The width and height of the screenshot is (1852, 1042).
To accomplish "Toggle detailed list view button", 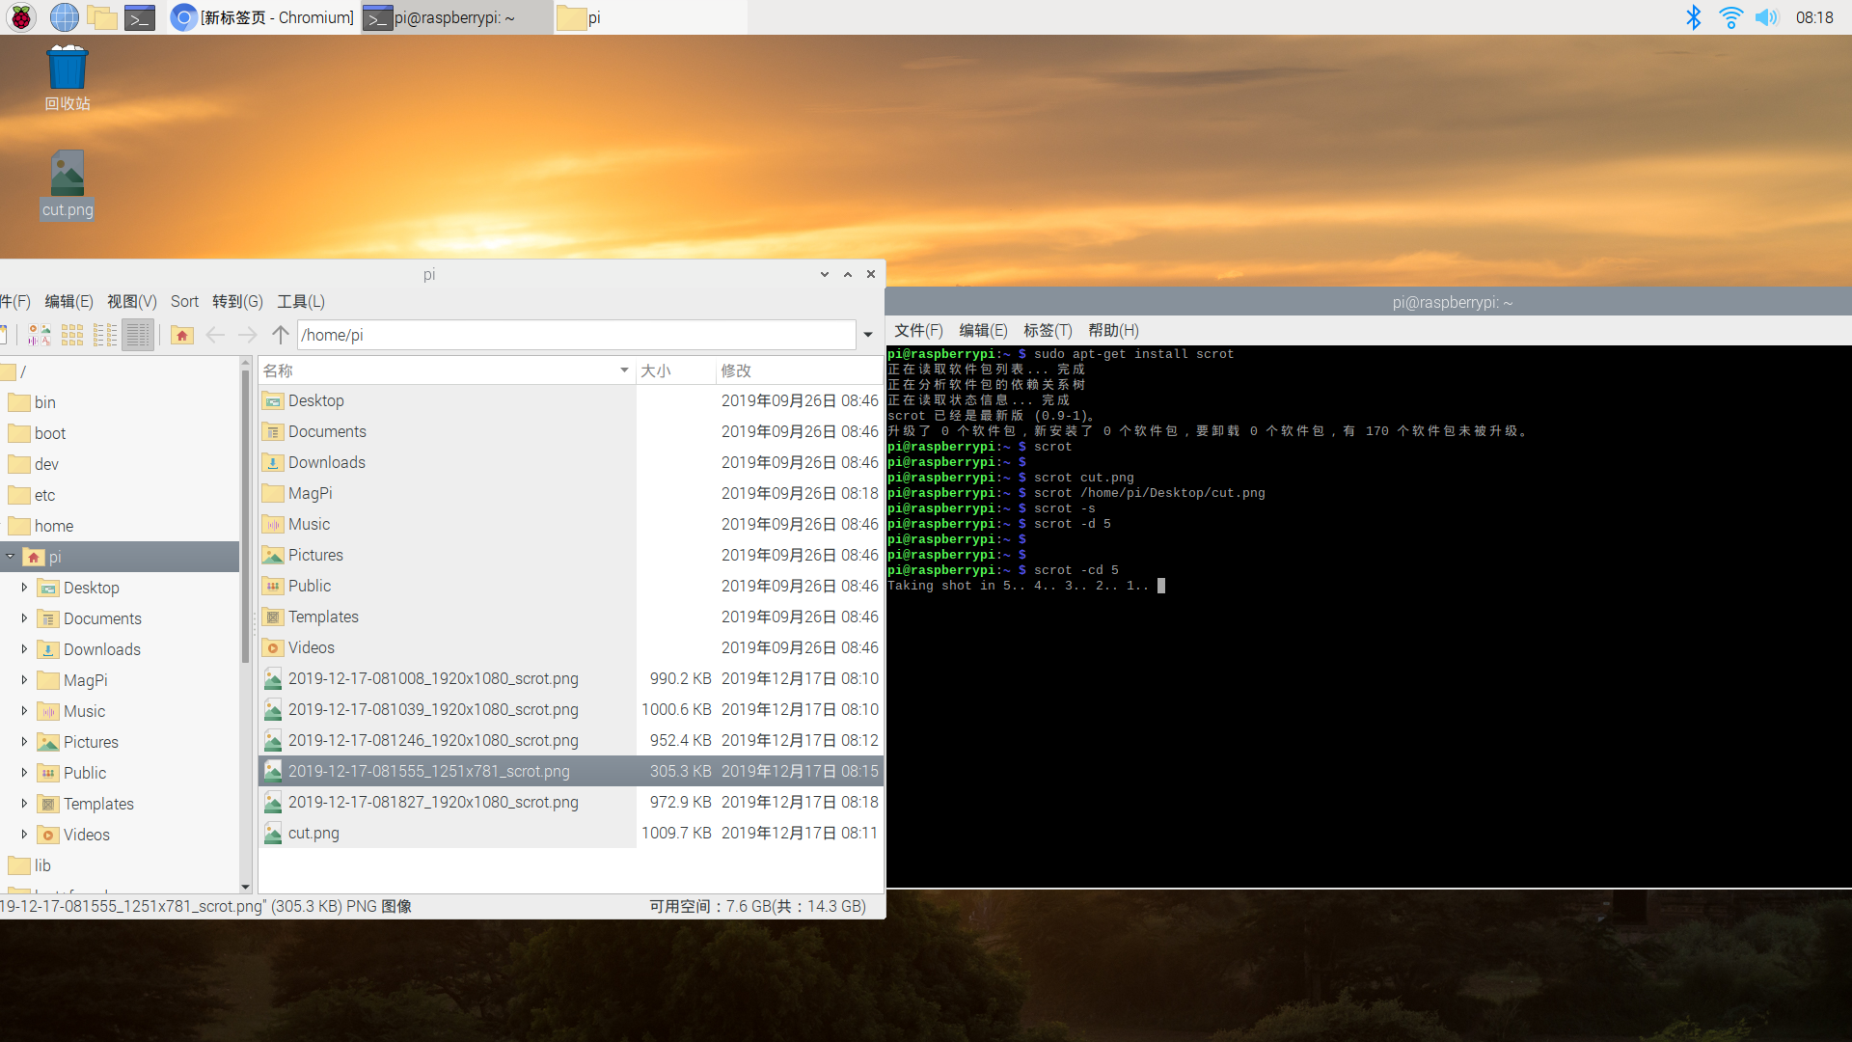I will pos(138,335).
